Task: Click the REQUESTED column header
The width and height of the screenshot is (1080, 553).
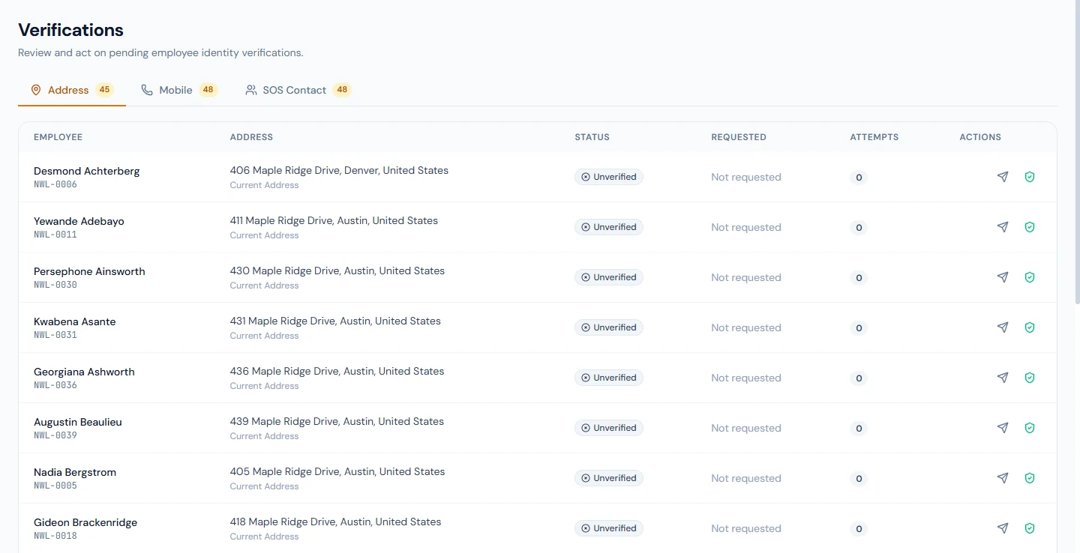Action: [739, 137]
